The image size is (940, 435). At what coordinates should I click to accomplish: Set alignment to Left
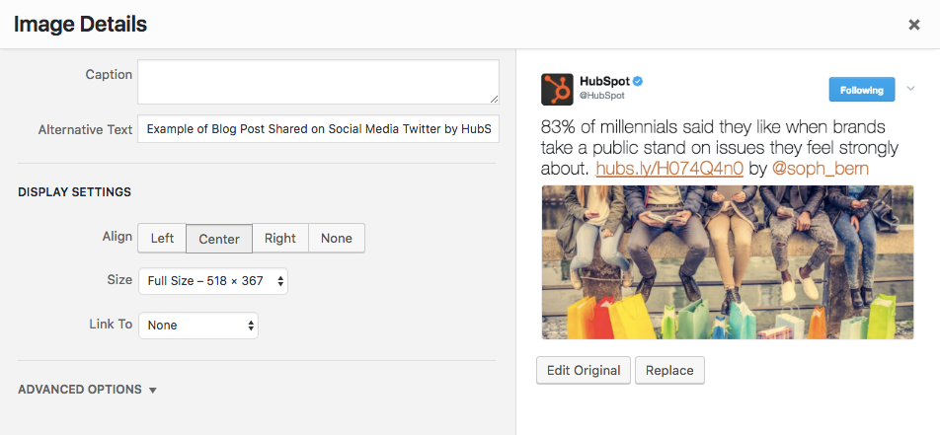tap(162, 238)
